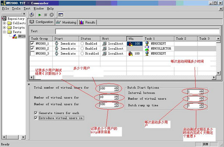Screen dimensions: 224x147
Task: Toggle Generate timers for each checkbox
Action: click(x=36, y=113)
